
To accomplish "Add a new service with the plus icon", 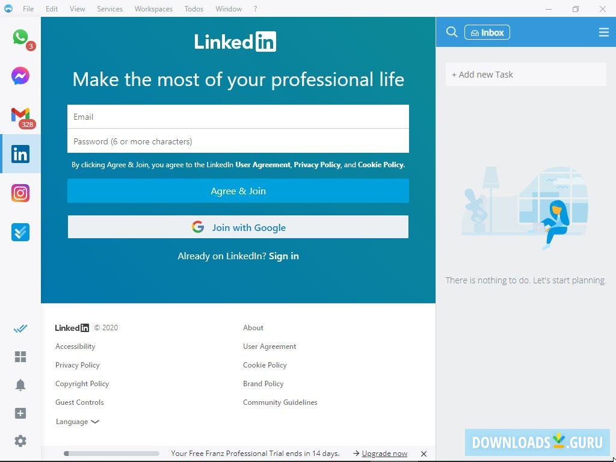I will click(x=20, y=413).
